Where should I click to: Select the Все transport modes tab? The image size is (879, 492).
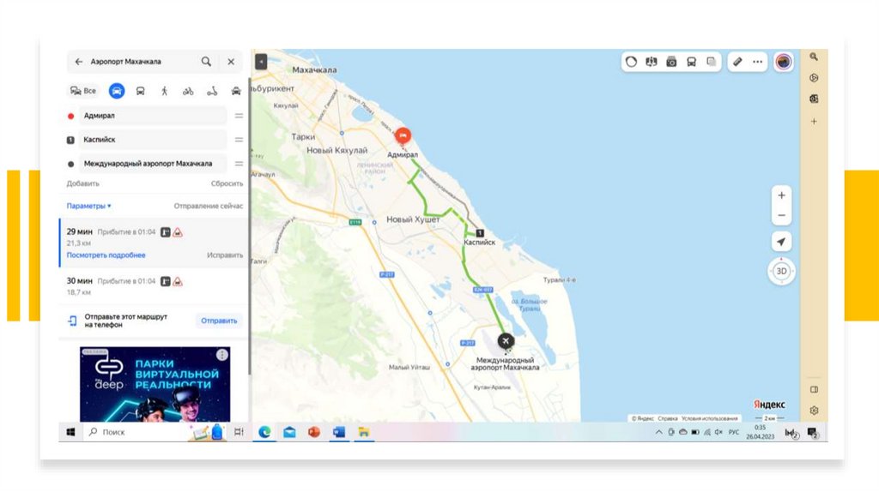tap(83, 91)
